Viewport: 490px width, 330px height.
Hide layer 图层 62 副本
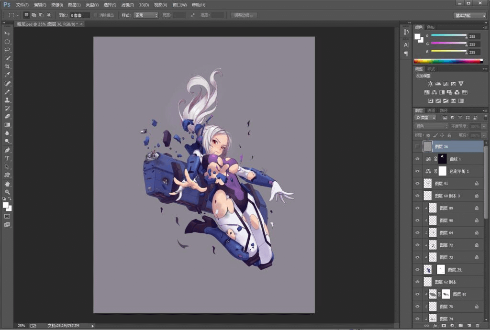pyautogui.click(x=417, y=282)
